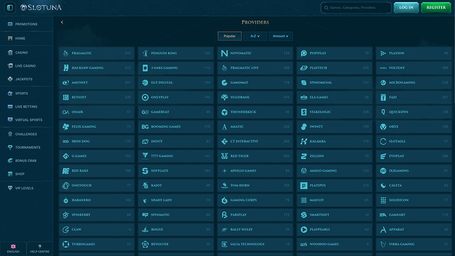Click the Promotions sidebar icon

pyautogui.click(x=10, y=24)
